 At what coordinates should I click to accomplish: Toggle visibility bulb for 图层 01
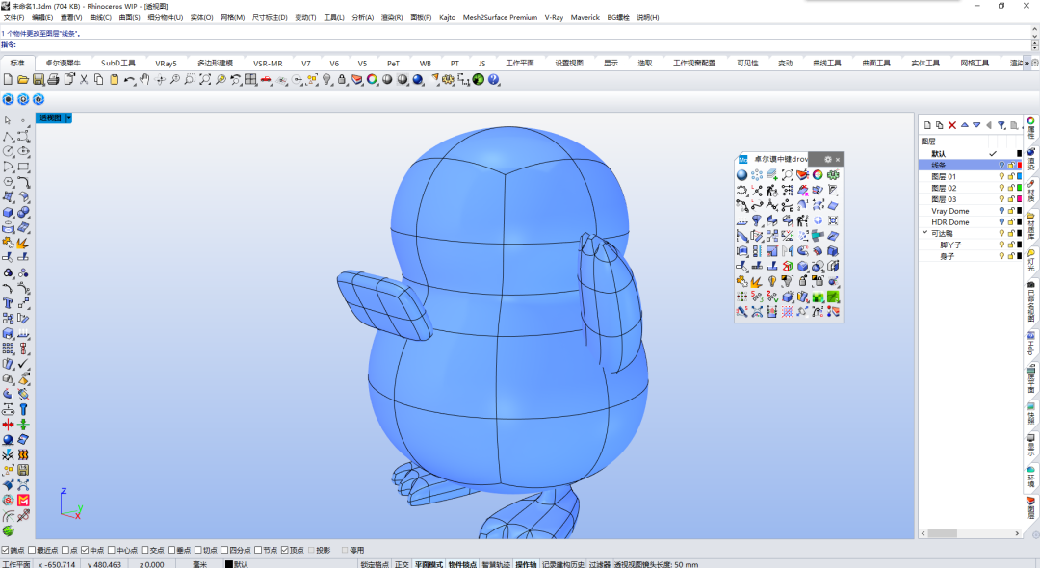[x=1001, y=177]
